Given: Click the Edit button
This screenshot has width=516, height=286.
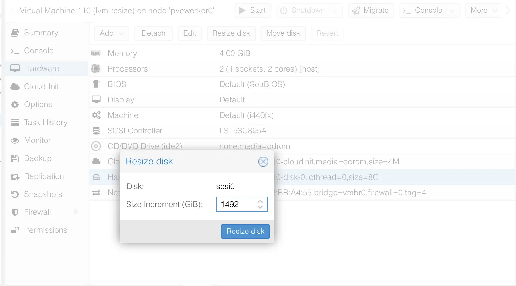Looking at the screenshot, I should (190, 33).
